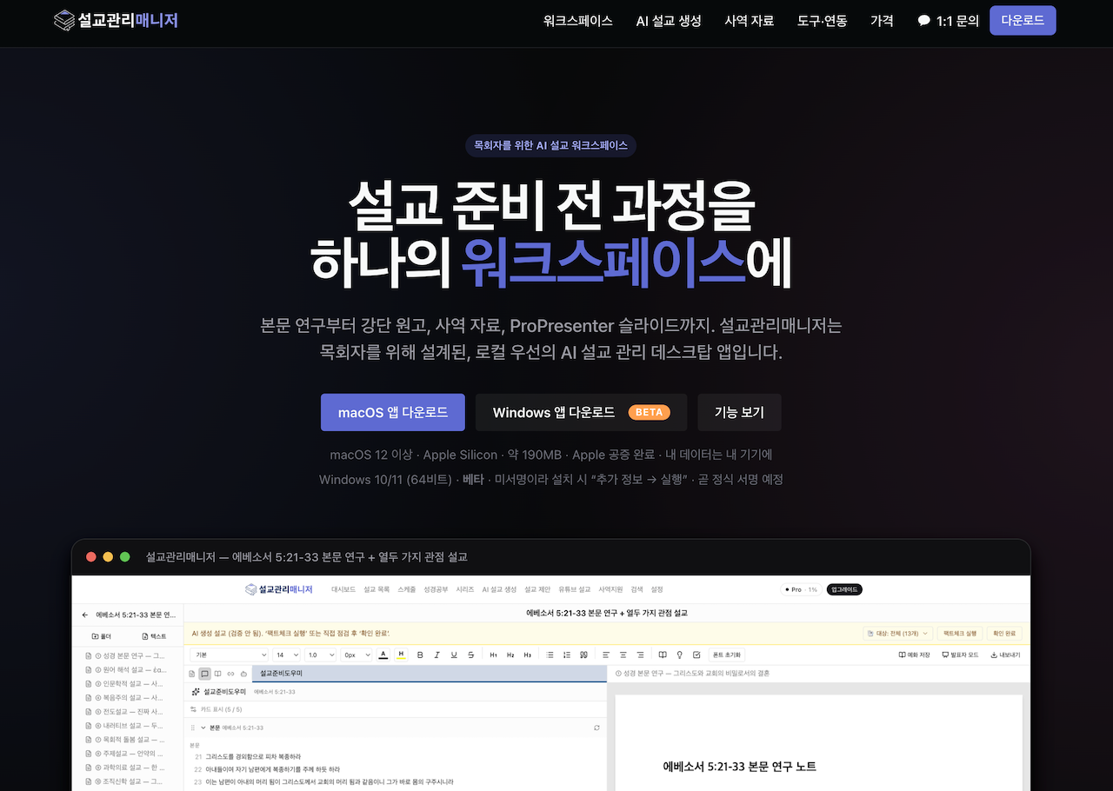Open the 기본 font style dropdown
Screen dimensions: 1113x791
230,655
